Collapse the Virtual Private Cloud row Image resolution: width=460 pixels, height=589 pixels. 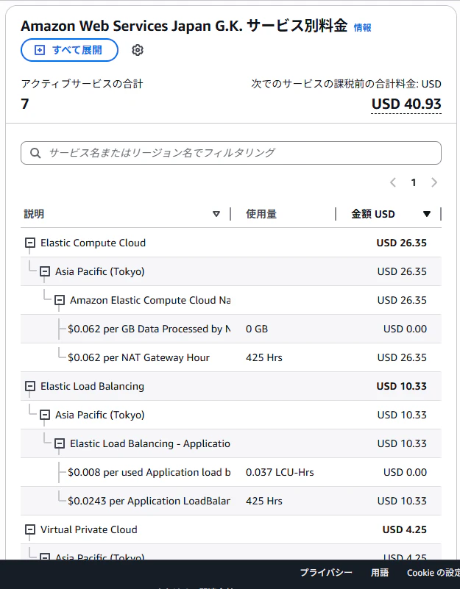tap(30, 530)
